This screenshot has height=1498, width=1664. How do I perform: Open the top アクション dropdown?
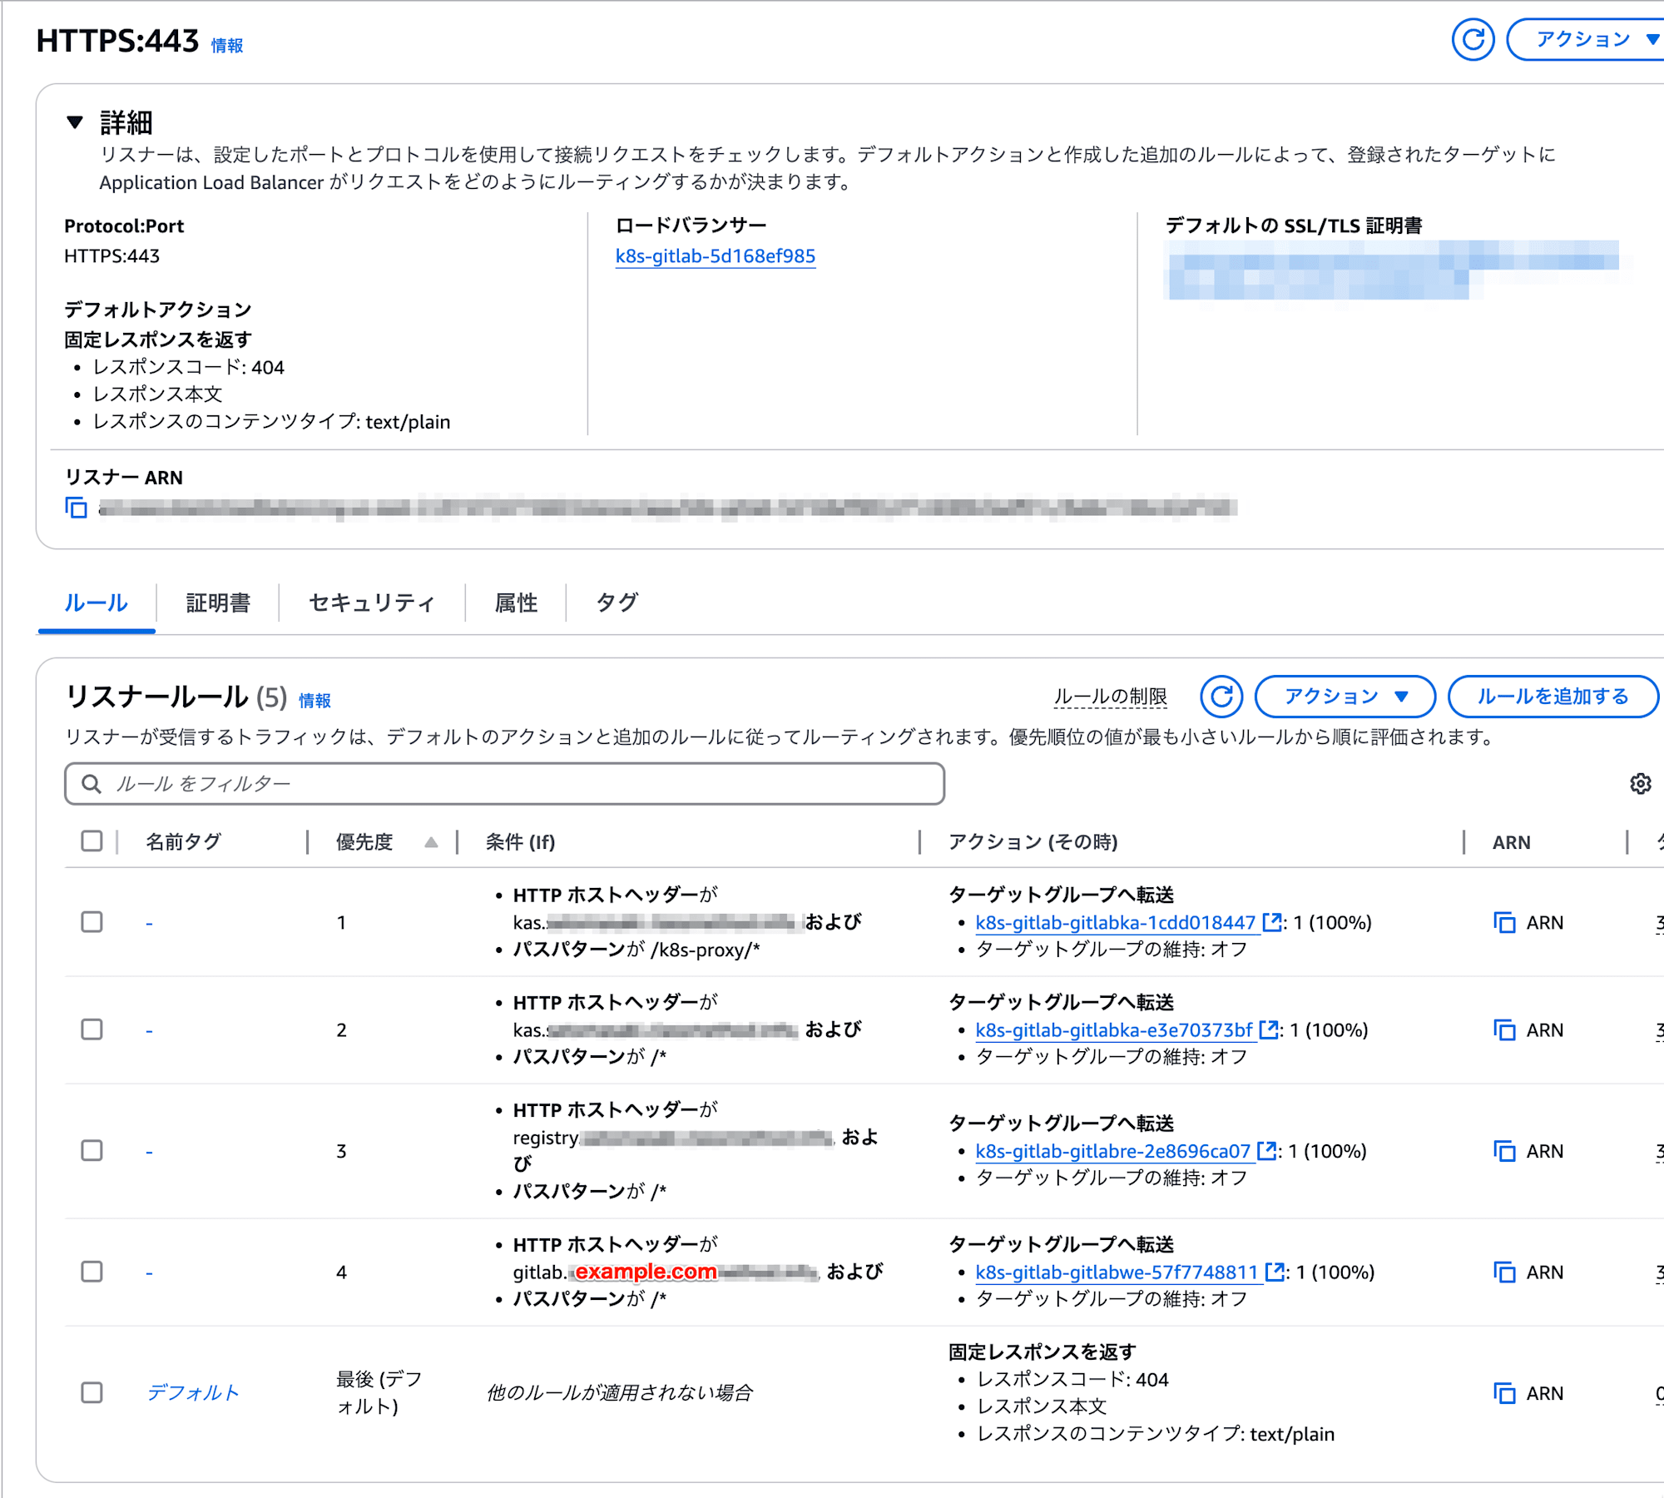click(x=1587, y=39)
